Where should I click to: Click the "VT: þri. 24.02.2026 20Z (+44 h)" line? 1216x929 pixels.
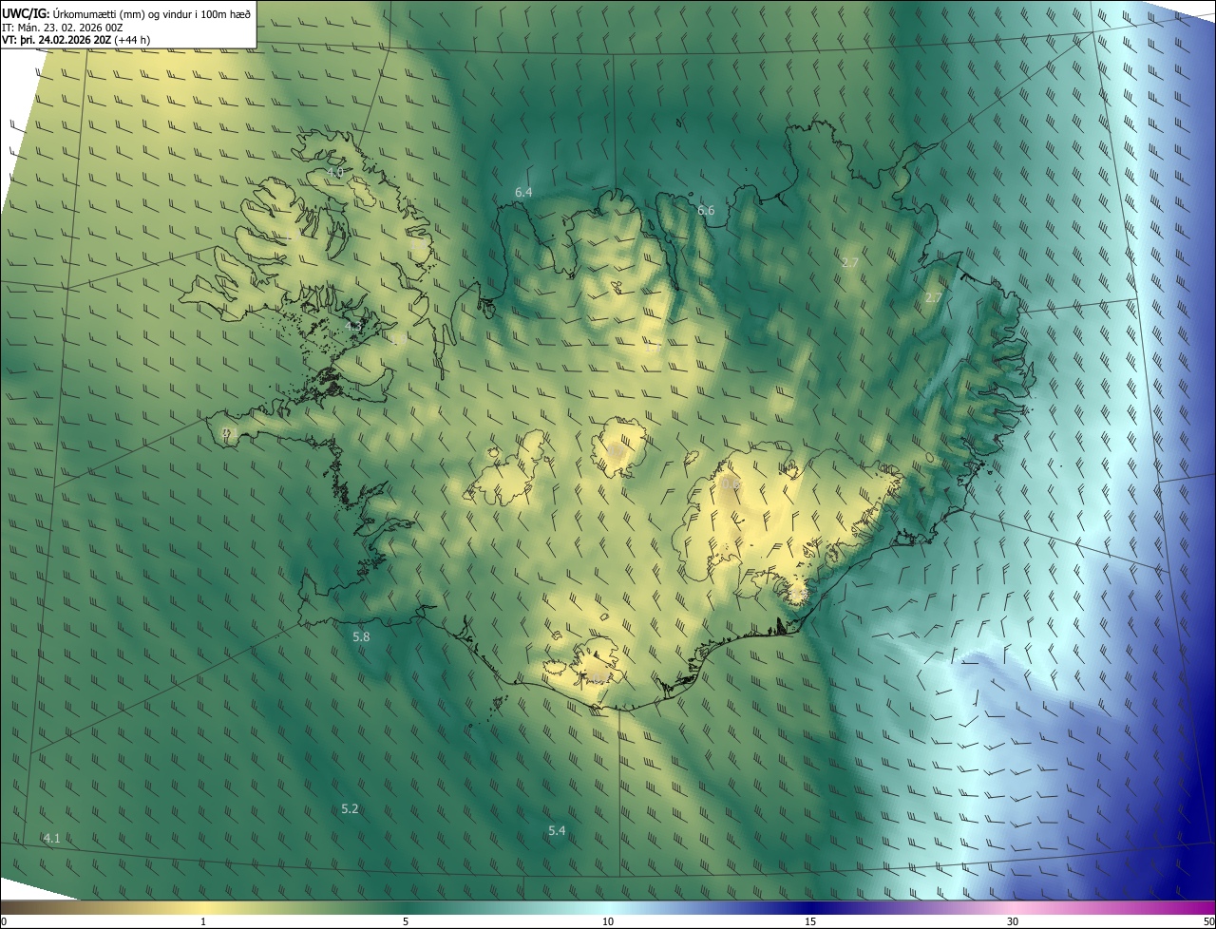click(x=76, y=40)
